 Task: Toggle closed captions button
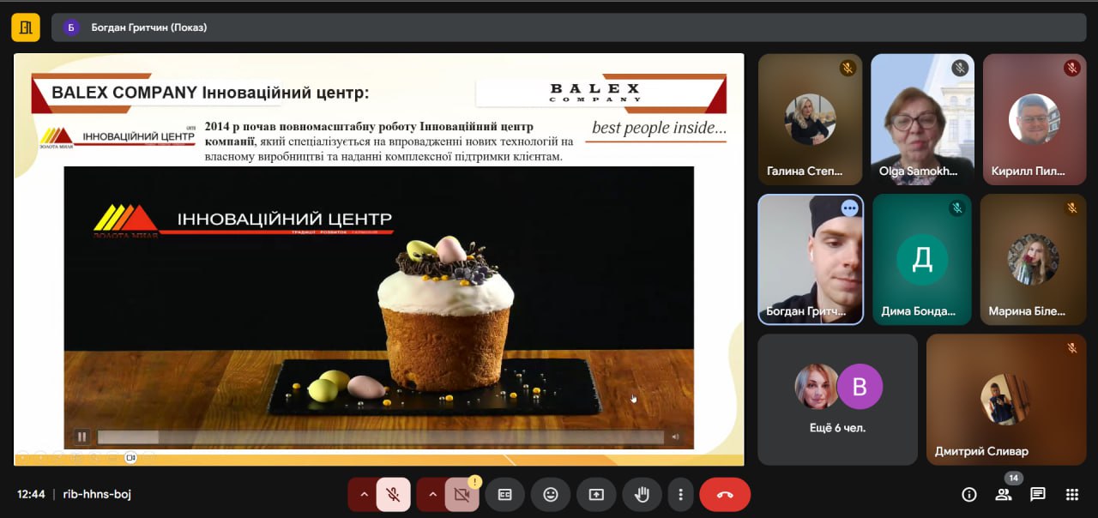click(505, 495)
